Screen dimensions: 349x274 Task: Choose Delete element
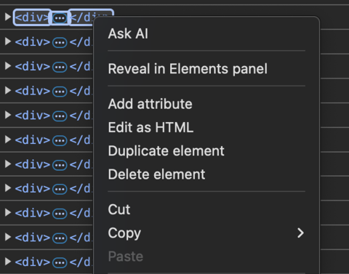coord(156,174)
